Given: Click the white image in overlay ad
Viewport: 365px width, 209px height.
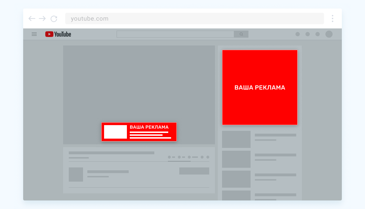Looking at the screenshot, I should click(115, 132).
